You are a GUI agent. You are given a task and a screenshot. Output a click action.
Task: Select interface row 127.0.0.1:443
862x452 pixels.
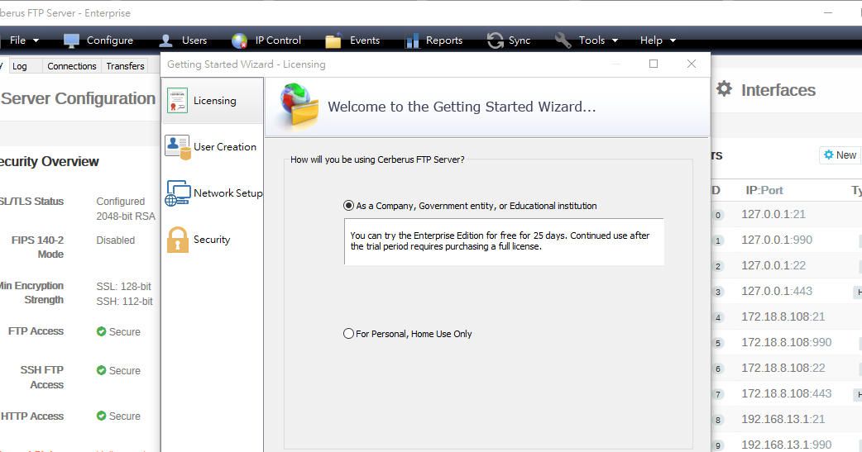coord(786,291)
